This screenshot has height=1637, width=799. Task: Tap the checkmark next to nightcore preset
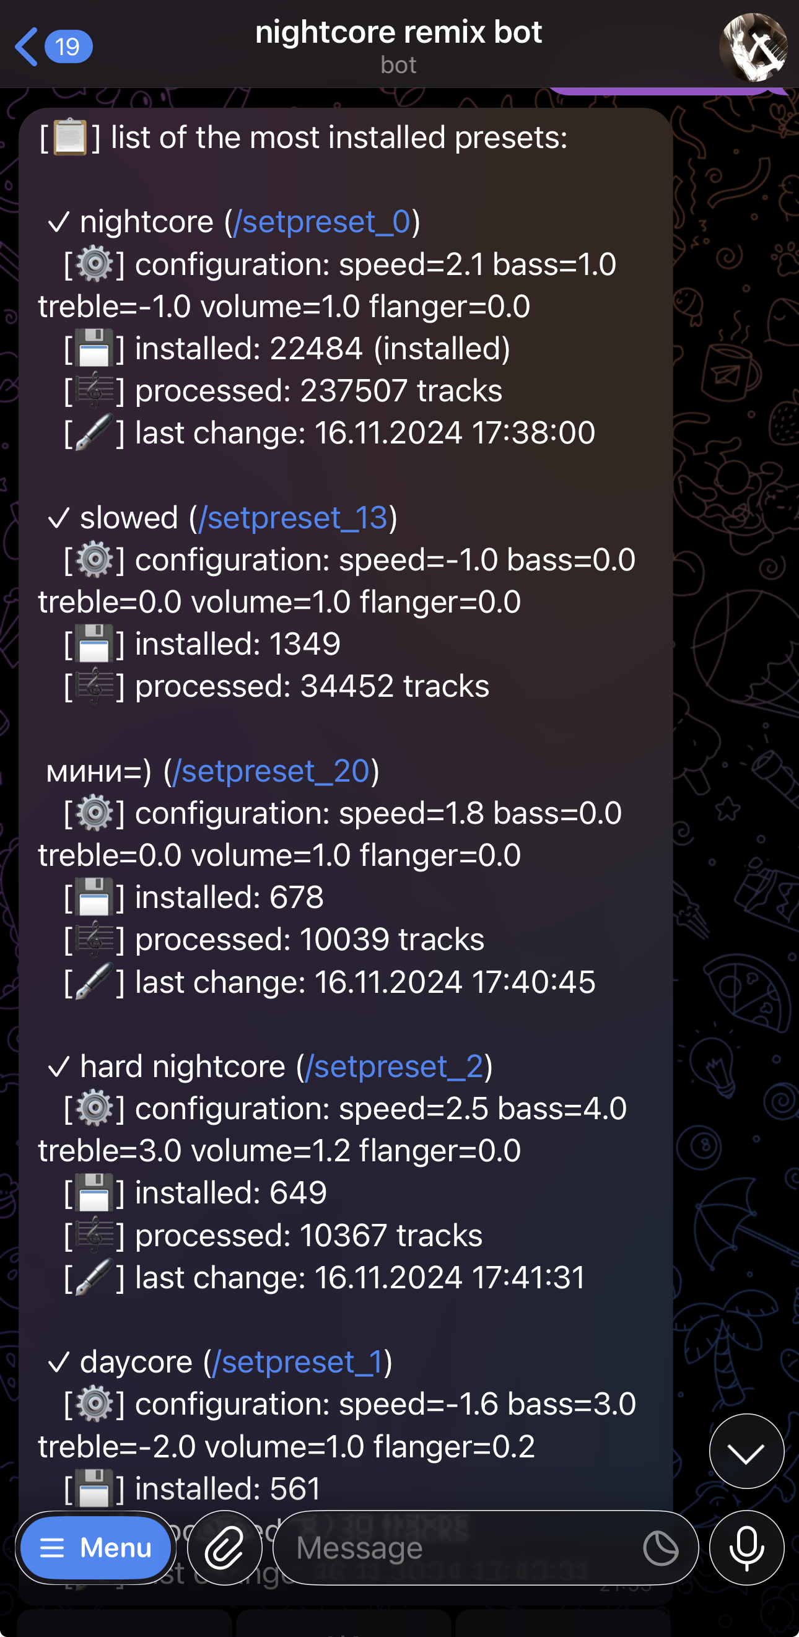pyautogui.click(x=59, y=222)
